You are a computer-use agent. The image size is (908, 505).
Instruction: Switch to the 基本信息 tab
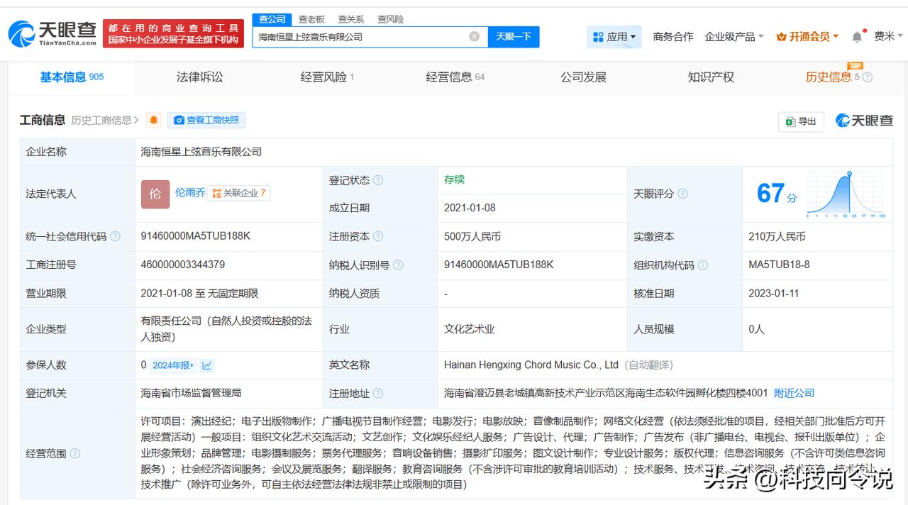(x=72, y=77)
